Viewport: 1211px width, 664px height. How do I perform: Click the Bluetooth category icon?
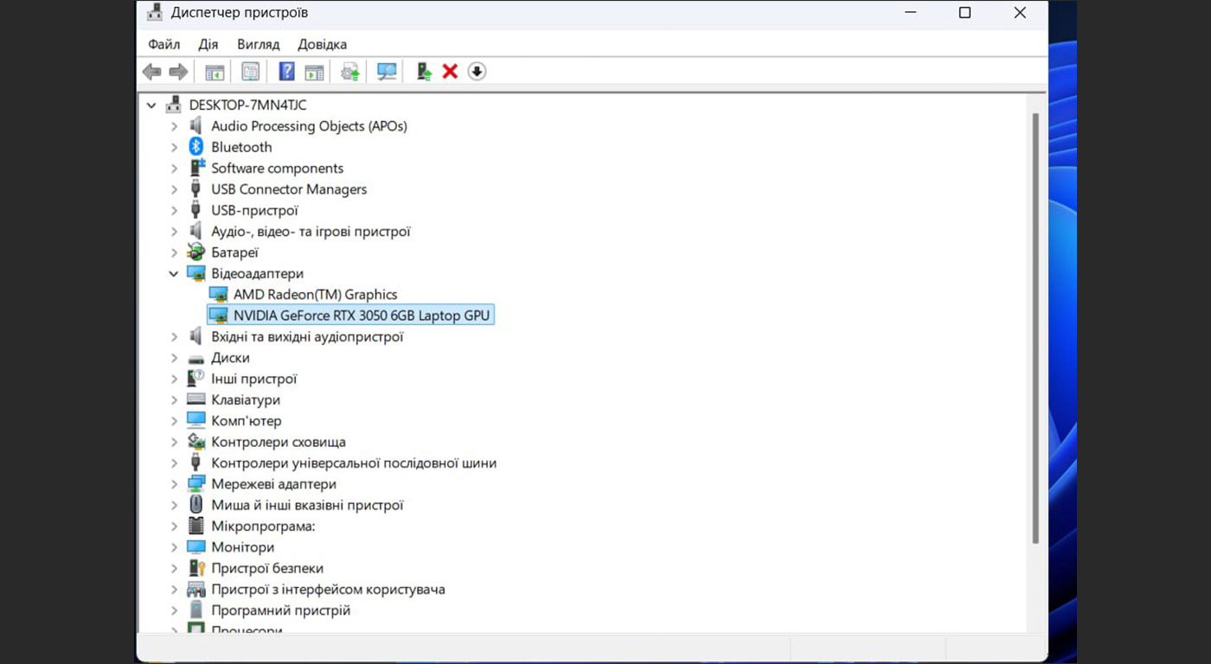[x=196, y=147]
